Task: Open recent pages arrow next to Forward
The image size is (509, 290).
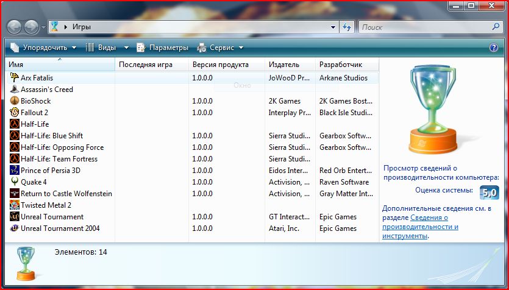Action: click(x=44, y=27)
